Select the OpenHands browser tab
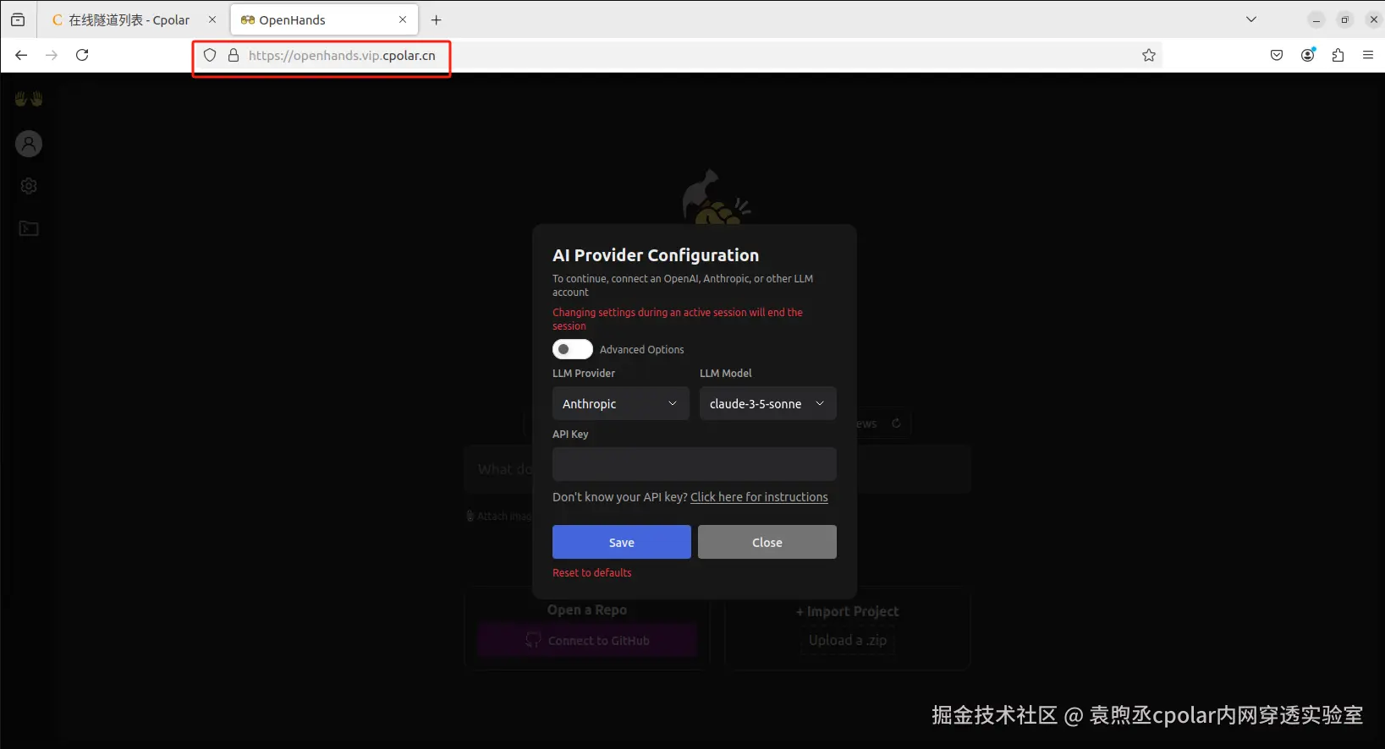Screen dimensions: 1385x749 (324, 19)
